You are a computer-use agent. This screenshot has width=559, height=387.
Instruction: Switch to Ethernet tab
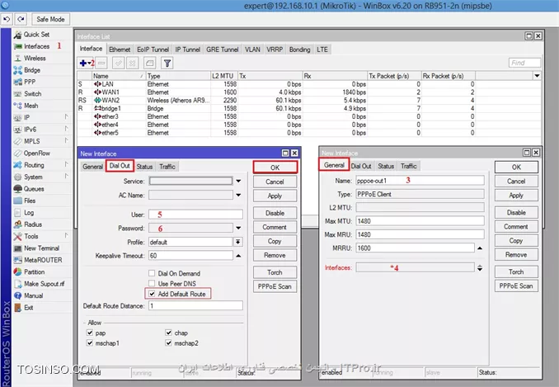pos(120,50)
